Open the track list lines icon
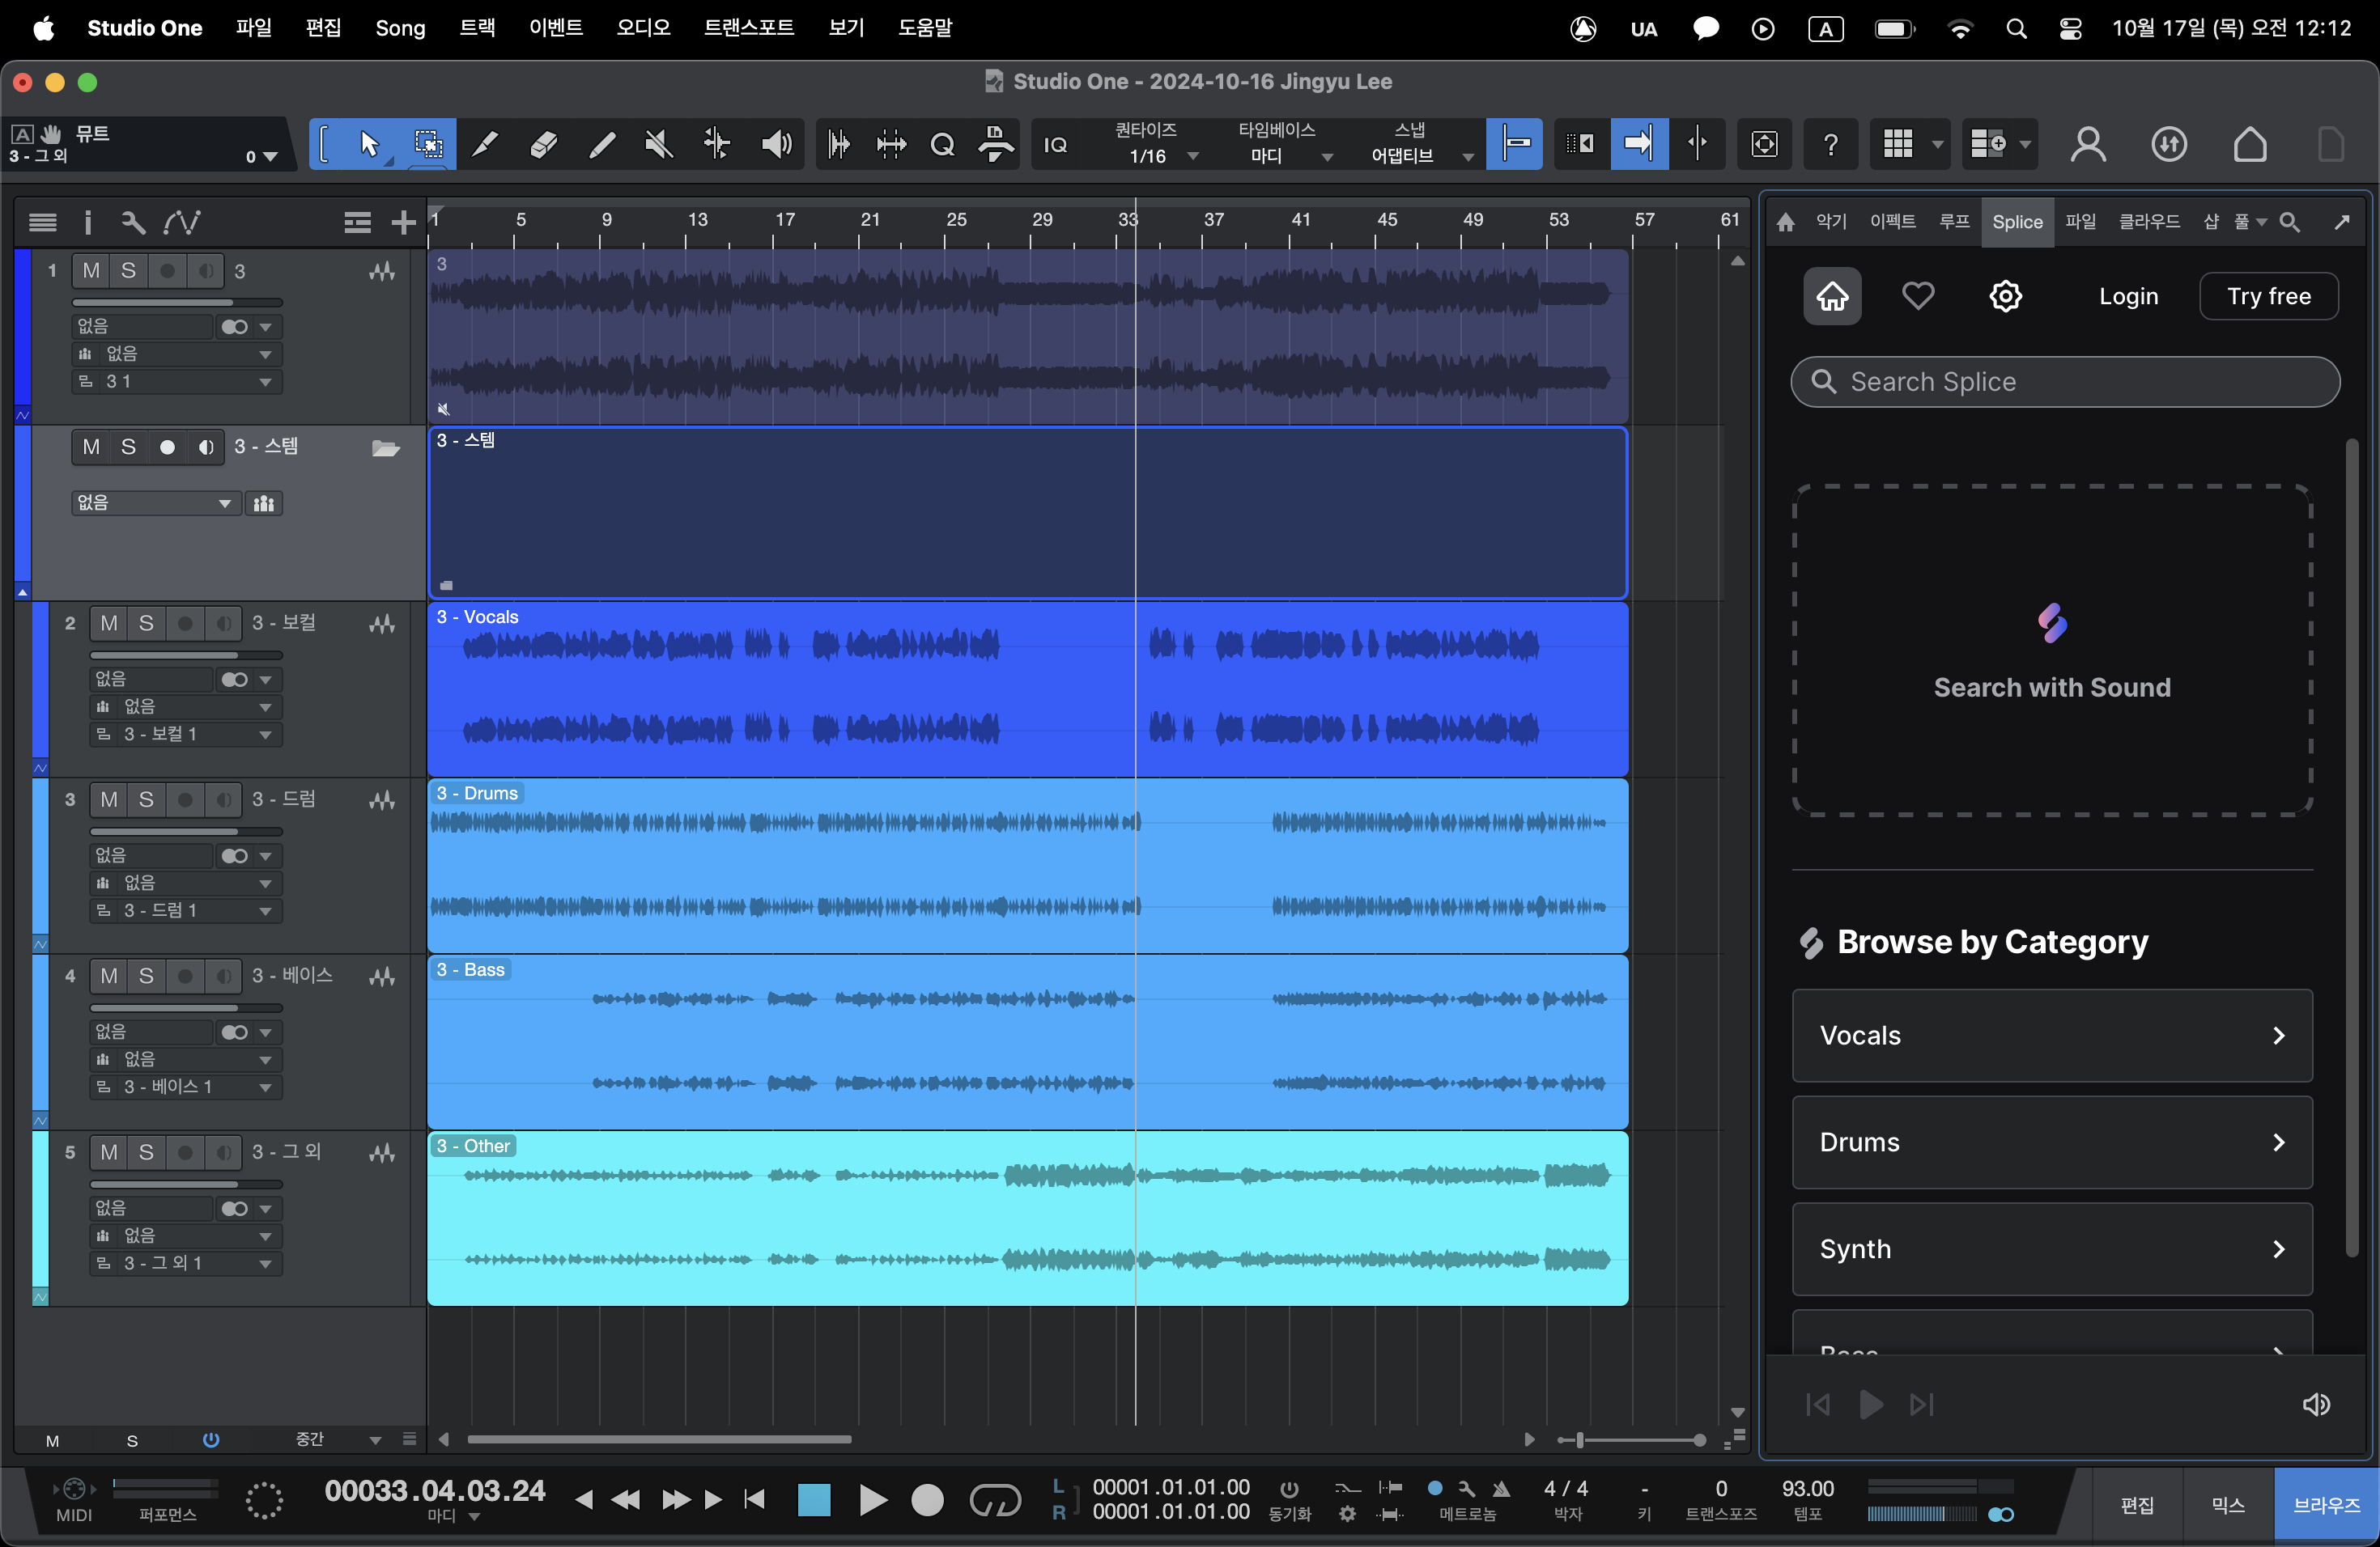The width and height of the screenshot is (2380, 1547). point(43,222)
